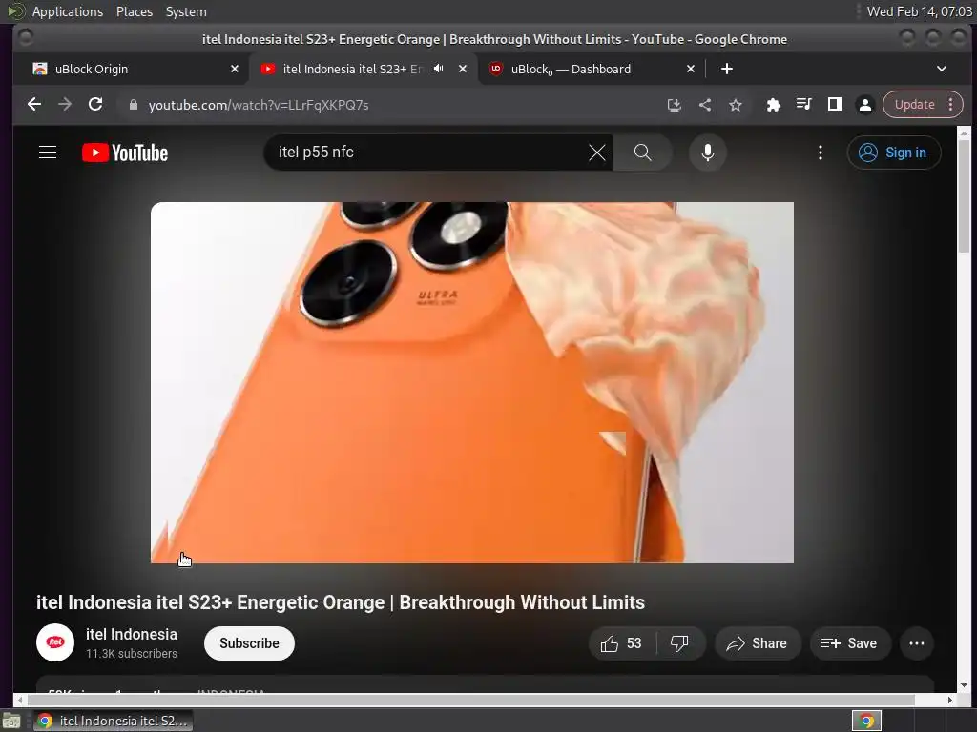Click the video player area
The width and height of the screenshot is (977, 732).
coord(471,382)
